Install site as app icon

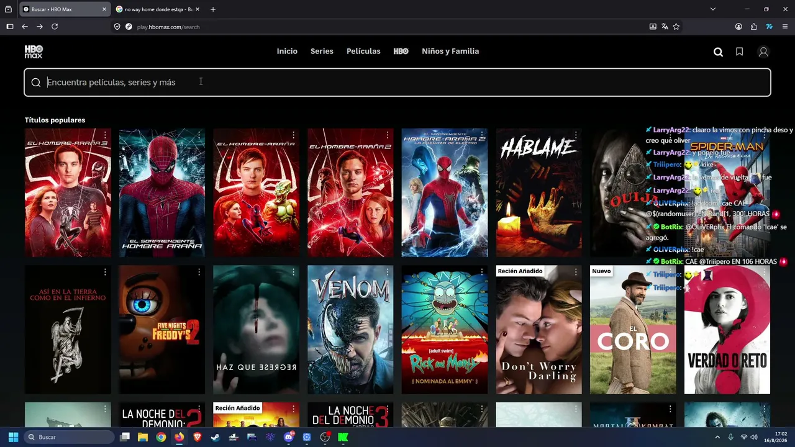[653, 27]
